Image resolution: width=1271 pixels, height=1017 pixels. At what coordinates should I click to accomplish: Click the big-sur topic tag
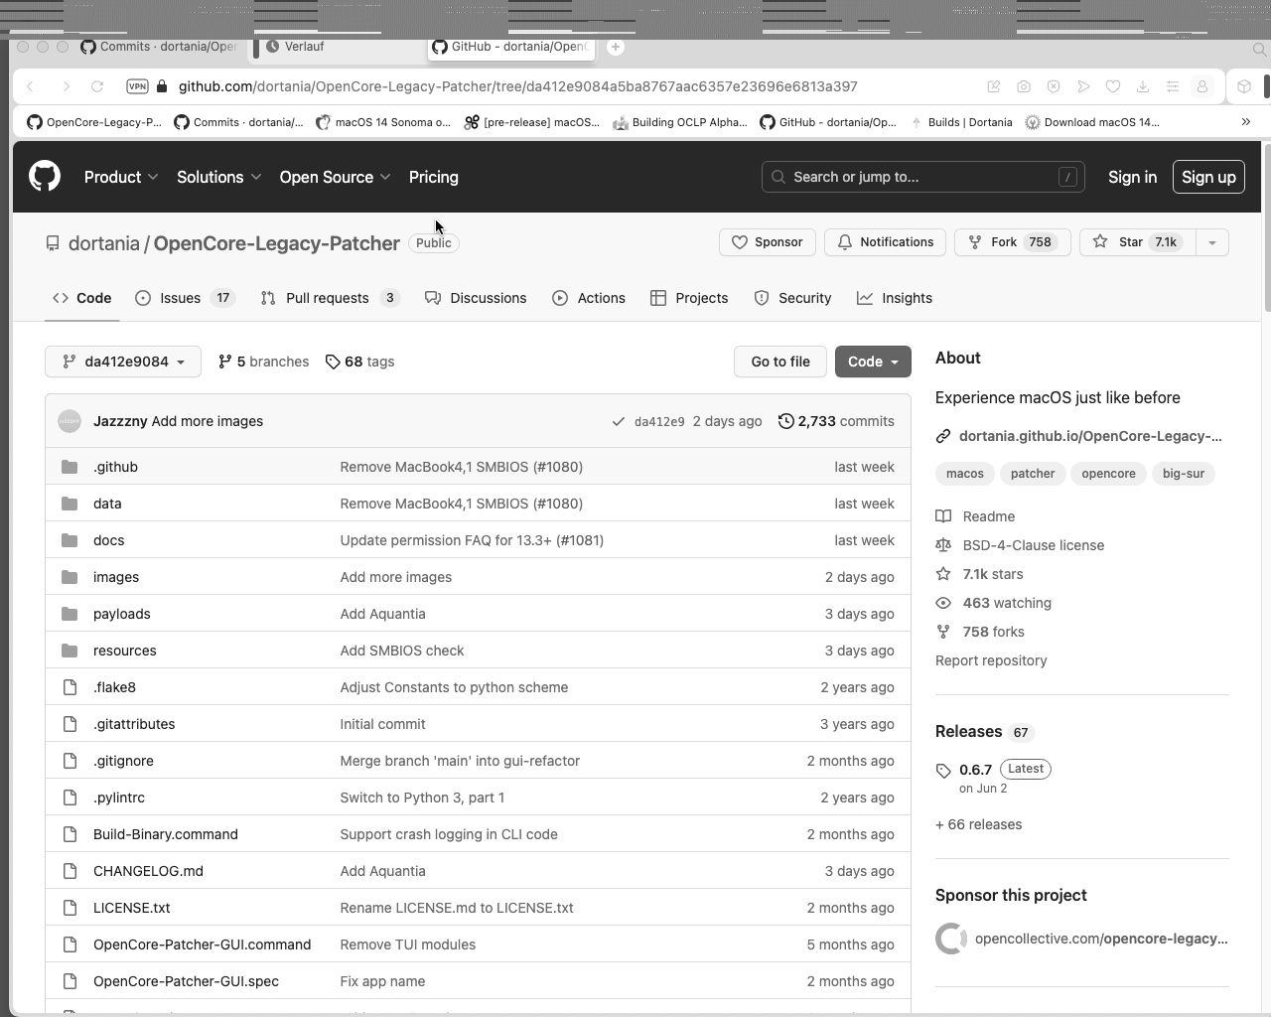[x=1184, y=474]
